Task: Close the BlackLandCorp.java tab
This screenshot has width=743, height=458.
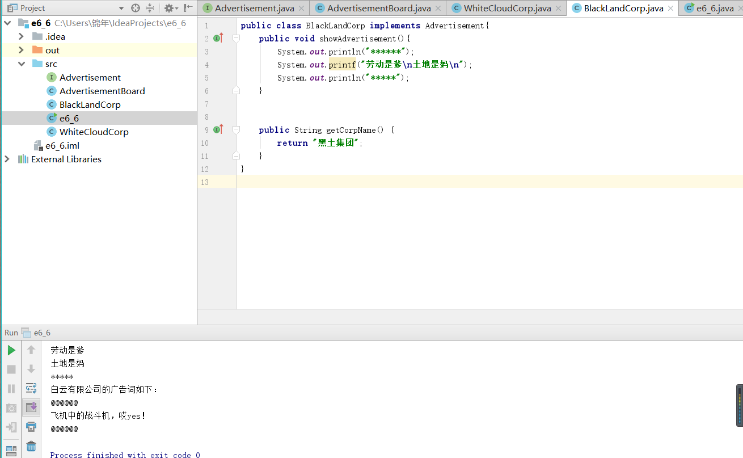Action: click(x=670, y=9)
